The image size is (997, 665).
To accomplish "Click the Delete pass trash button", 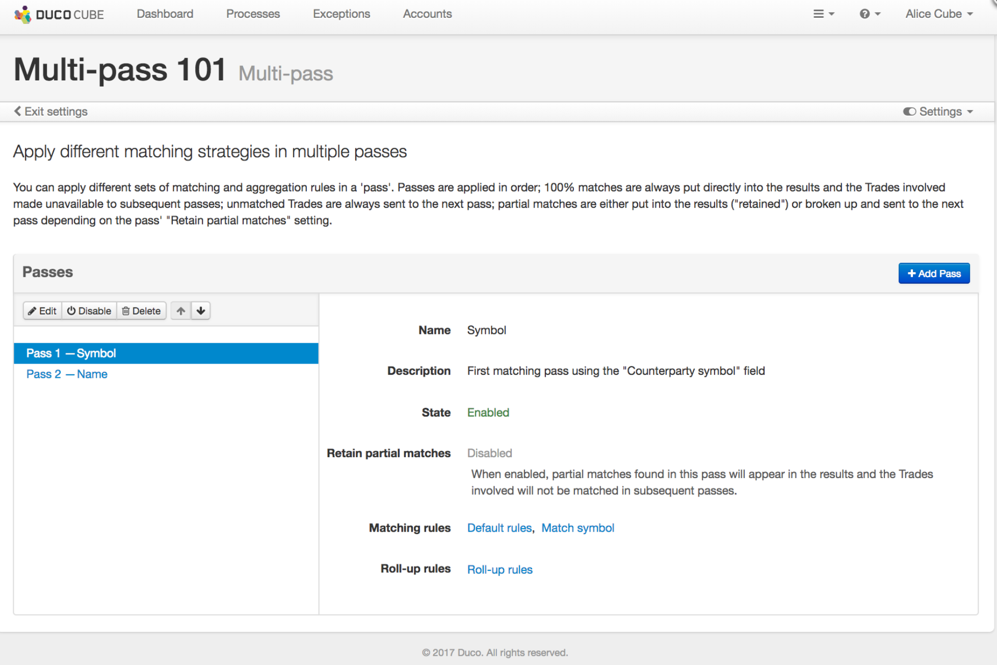I will point(141,311).
